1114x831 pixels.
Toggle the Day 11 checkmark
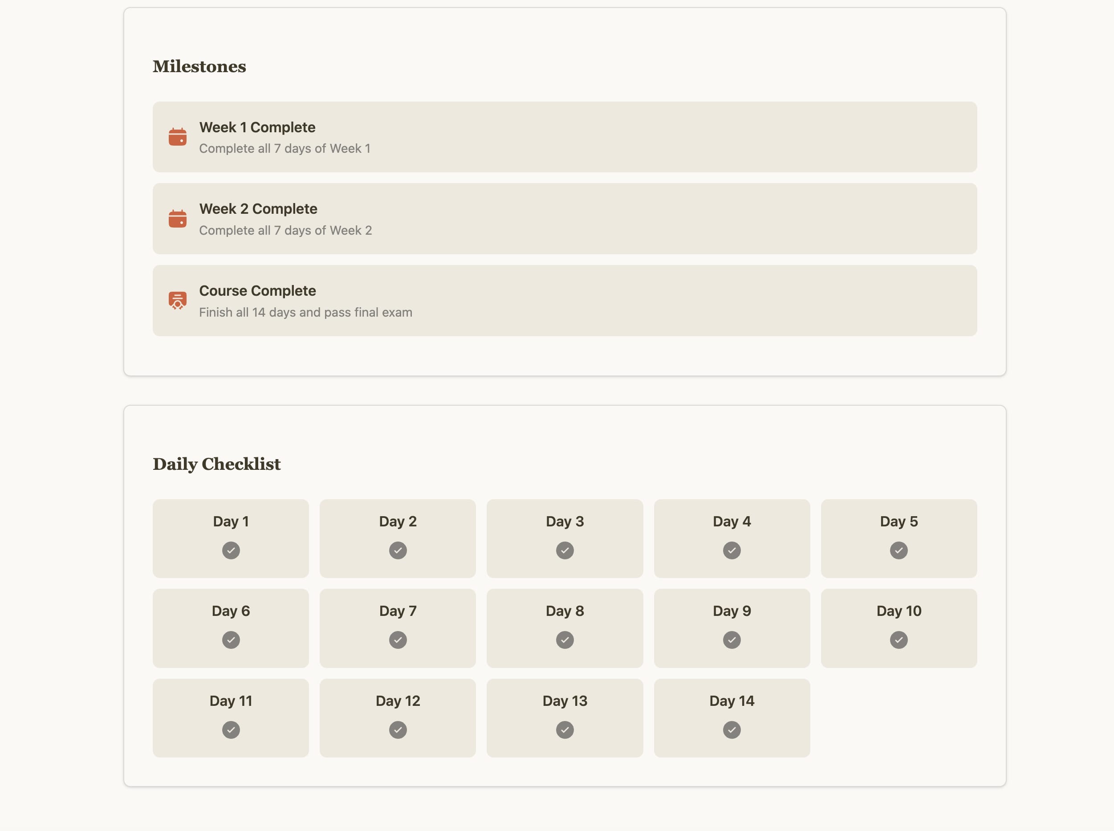(x=231, y=730)
